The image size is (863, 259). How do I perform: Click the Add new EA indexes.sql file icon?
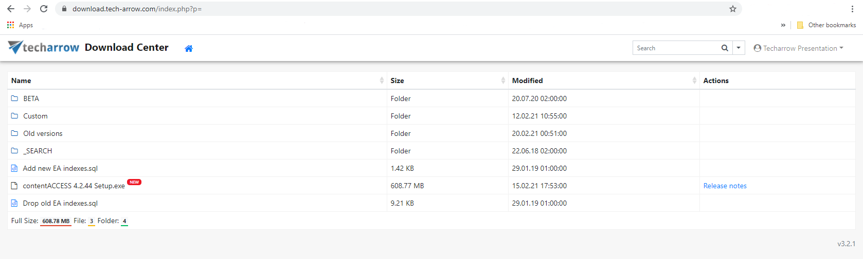point(14,168)
